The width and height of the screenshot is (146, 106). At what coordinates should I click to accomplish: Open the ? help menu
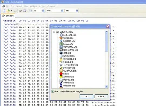(x=57, y=6)
